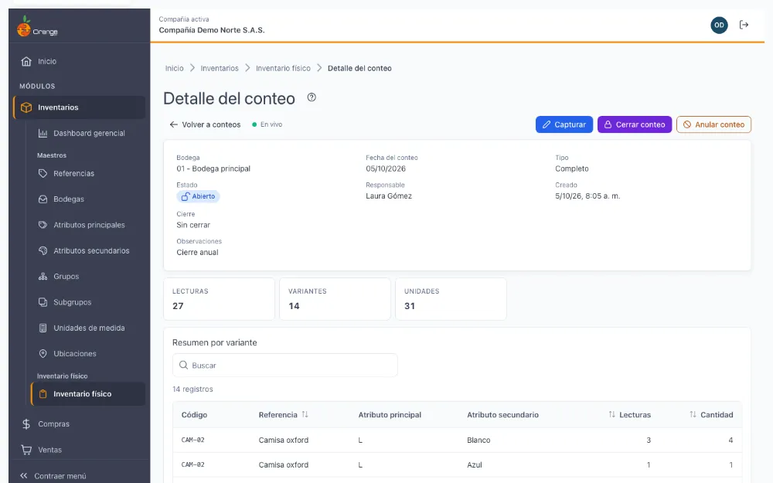Click the Anular conteo button
The height and width of the screenshot is (483, 773).
(x=713, y=124)
